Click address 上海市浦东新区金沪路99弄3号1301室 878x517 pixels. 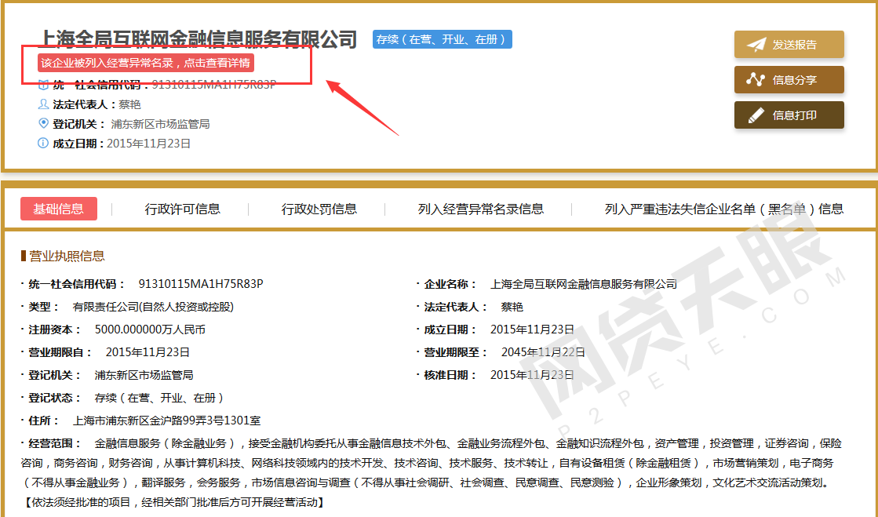point(166,420)
